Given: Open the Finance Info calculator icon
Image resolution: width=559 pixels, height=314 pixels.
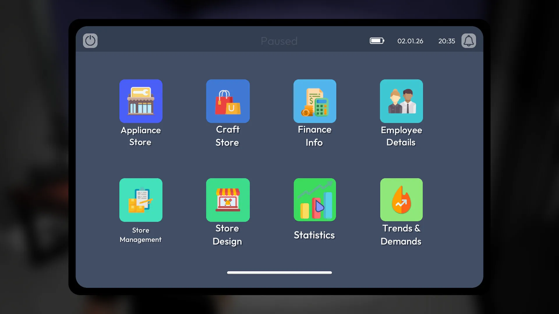Looking at the screenshot, I should (x=315, y=101).
